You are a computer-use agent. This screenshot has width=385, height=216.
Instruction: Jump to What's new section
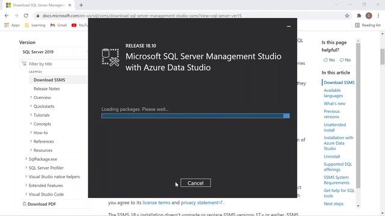pos(334,104)
